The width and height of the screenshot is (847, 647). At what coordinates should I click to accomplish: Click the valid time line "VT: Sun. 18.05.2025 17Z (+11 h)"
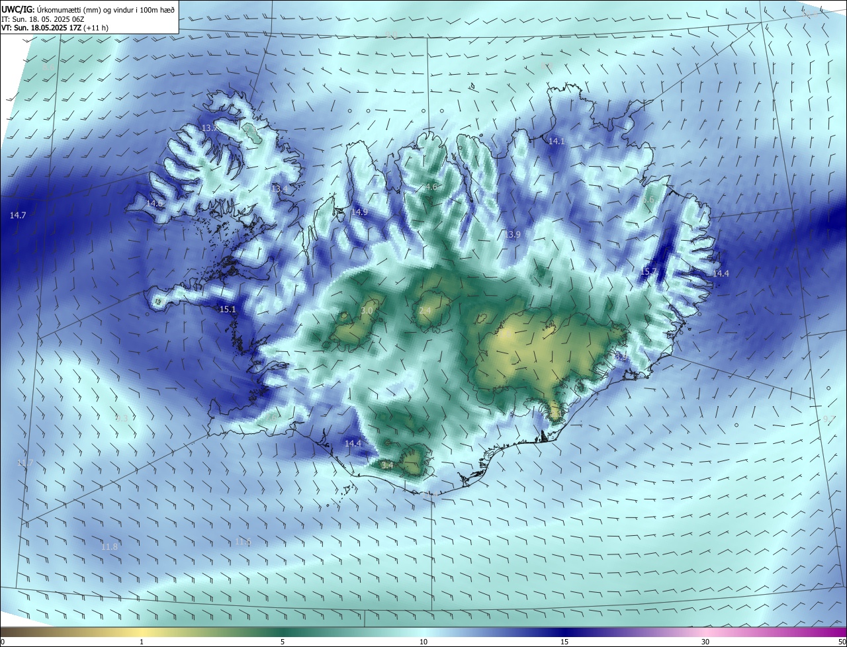(x=55, y=28)
